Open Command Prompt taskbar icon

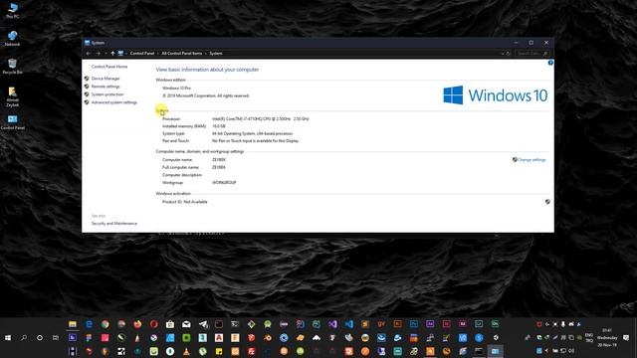pyautogui.click(x=479, y=351)
